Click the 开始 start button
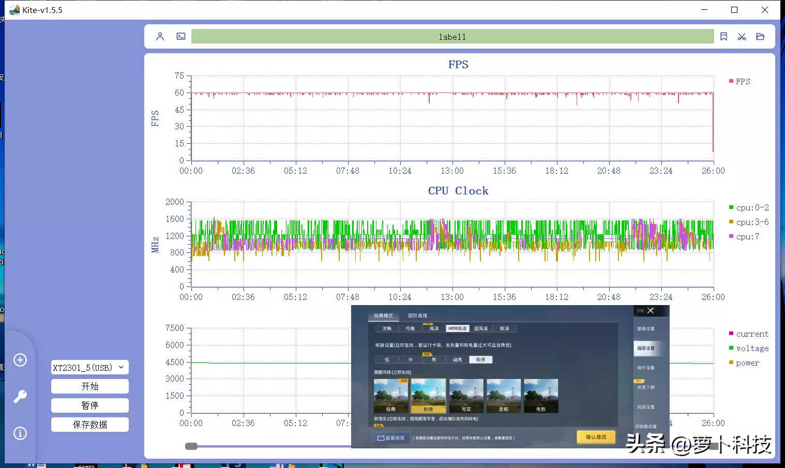The width and height of the screenshot is (785, 468). (x=89, y=386)
